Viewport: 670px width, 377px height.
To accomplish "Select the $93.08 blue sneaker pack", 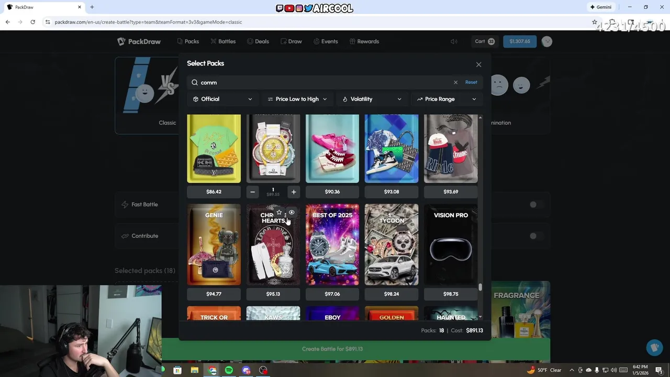I will 391,149.
